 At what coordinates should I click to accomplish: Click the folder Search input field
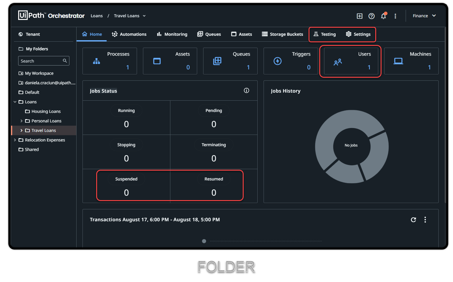[44, 61]
